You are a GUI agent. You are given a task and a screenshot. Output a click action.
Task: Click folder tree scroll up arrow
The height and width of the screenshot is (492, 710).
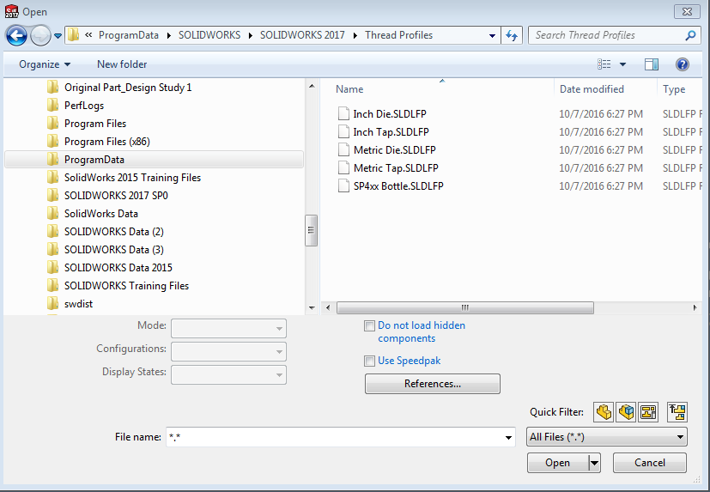tap(312, 86)
